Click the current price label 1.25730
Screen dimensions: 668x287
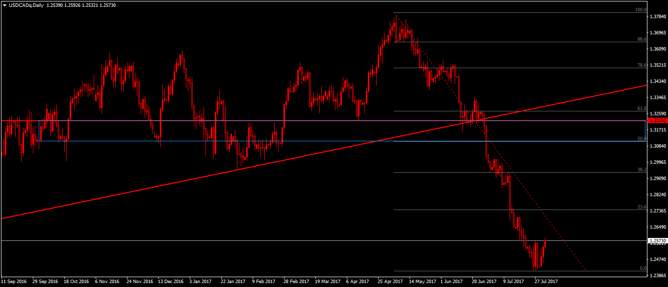coord(658,241)
